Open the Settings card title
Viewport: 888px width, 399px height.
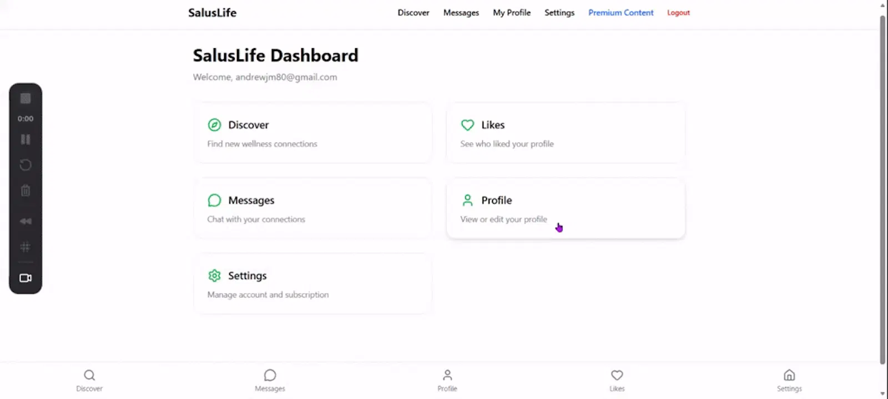click(247, 276)
